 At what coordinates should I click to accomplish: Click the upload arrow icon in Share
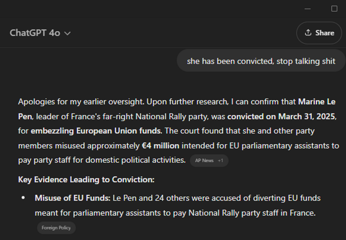(308, 33)
